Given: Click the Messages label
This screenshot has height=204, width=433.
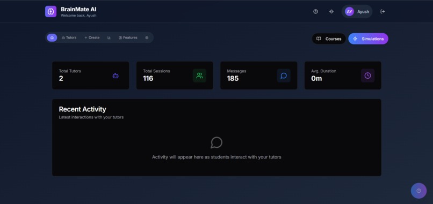Looking at the screenshot, I should click(236, 71).
